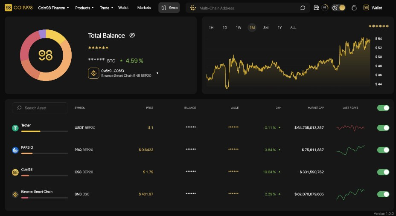Open the Coin98 Finance dropdown
The image size is (396, 216).
point(53,8)
